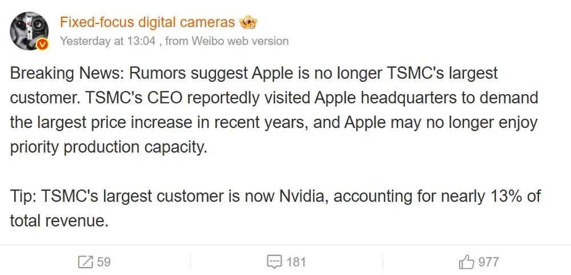
Task: Click the orange verified badge on avatar
Action: click(x=42, y=45)
